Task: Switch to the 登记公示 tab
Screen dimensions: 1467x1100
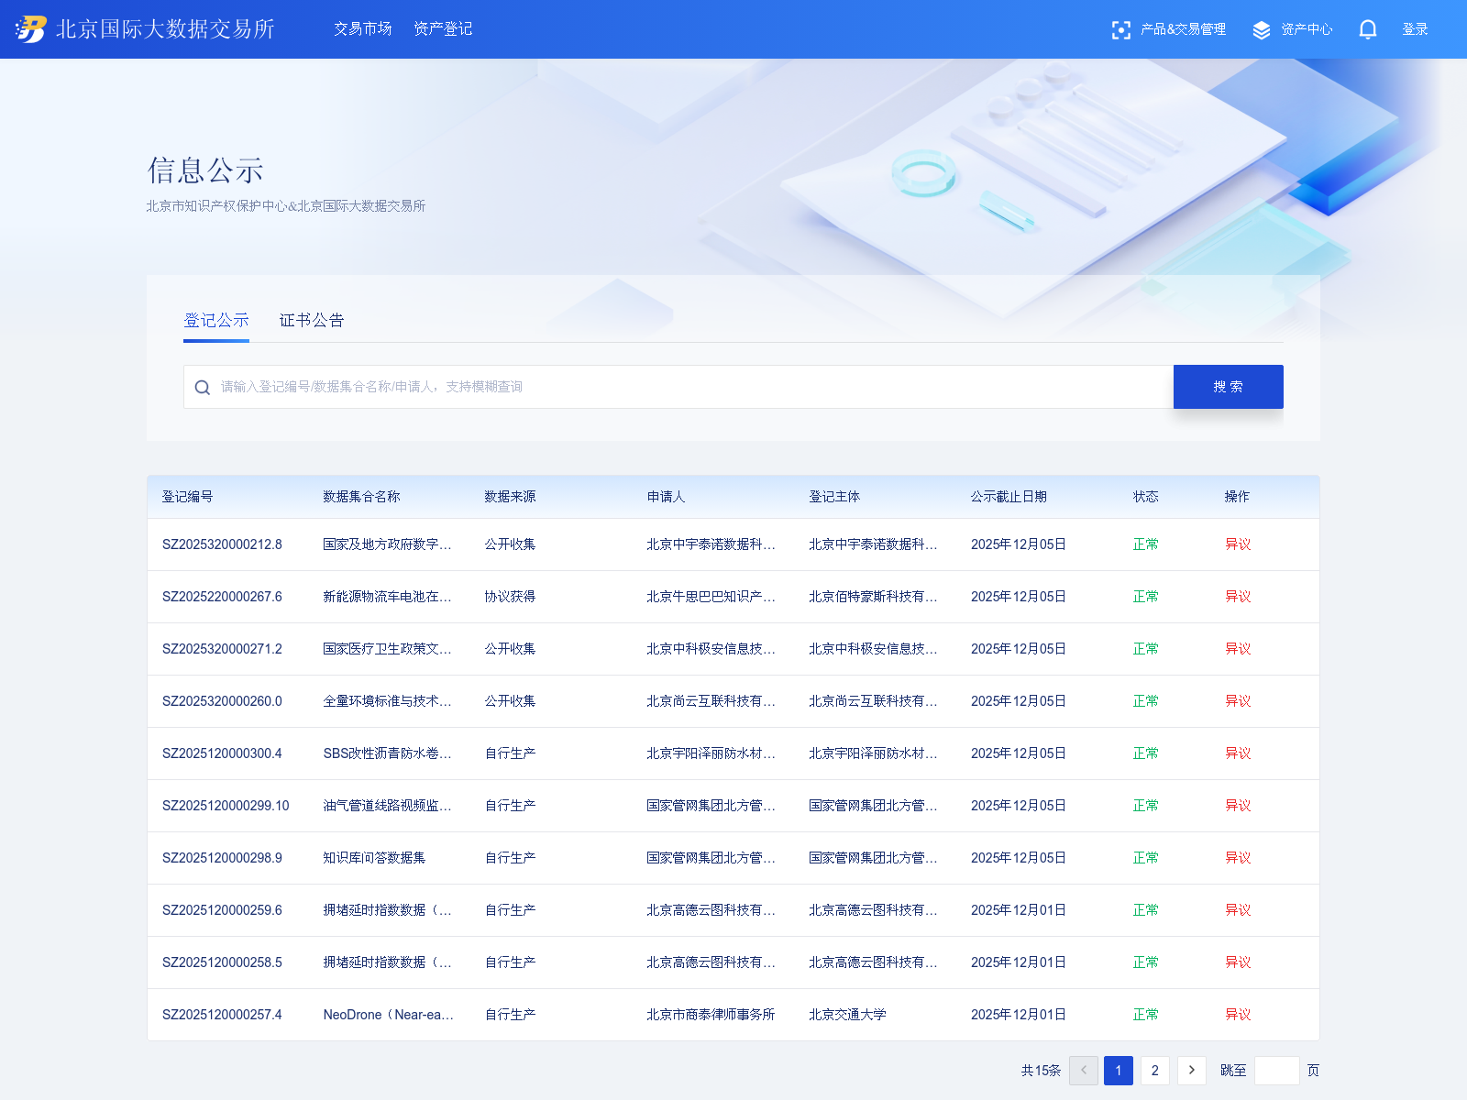Action: [216, 320]
